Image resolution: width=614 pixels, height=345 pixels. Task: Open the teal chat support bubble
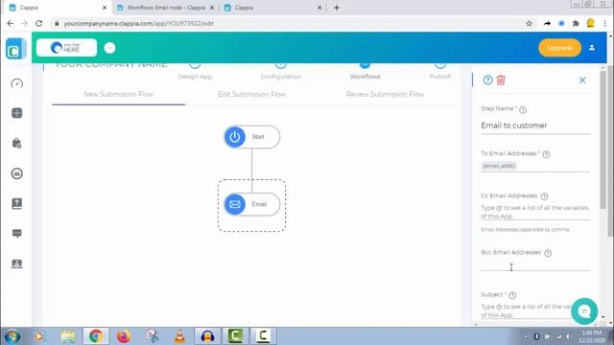pos(584,311)
